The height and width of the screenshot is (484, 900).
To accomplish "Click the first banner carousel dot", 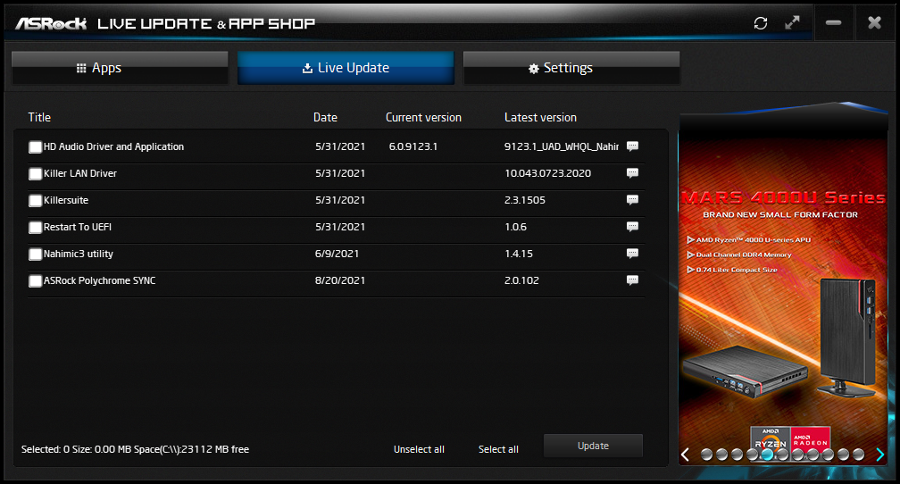I will click(x=706, y=455).
